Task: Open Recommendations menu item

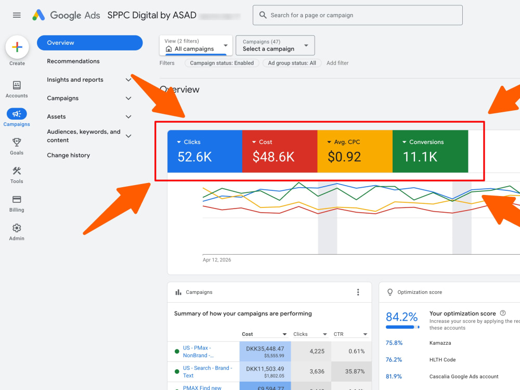Action: tap(73, 61)
